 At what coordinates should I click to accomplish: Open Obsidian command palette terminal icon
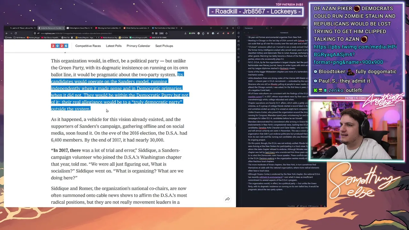238,53
